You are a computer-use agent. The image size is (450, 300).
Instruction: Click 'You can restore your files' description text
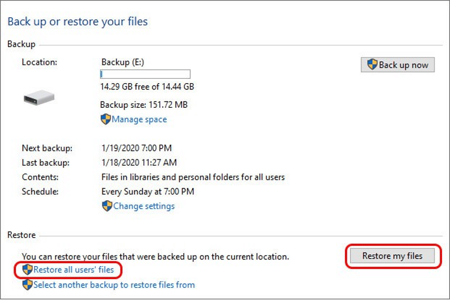156,256
